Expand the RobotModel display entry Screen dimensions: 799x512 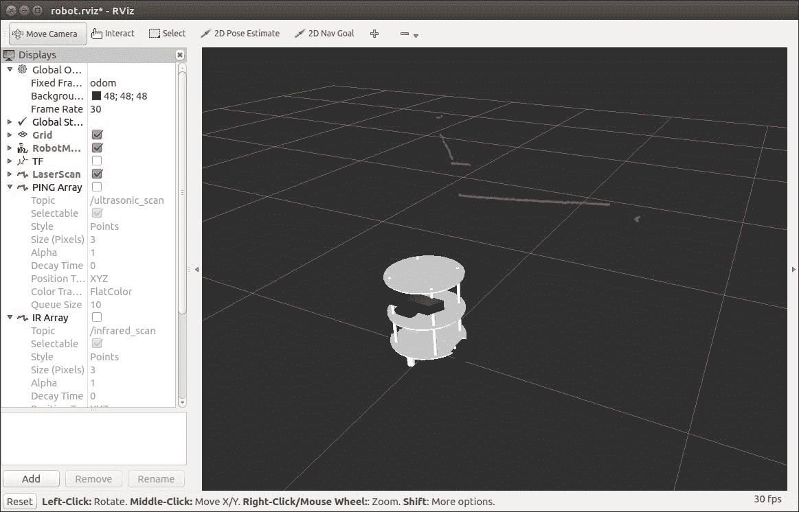click(10, 148)
